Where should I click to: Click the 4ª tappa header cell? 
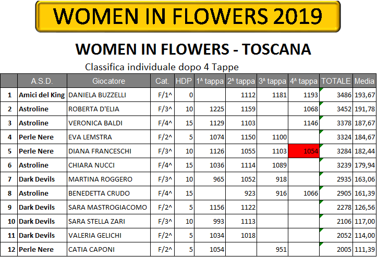(303, 81)
